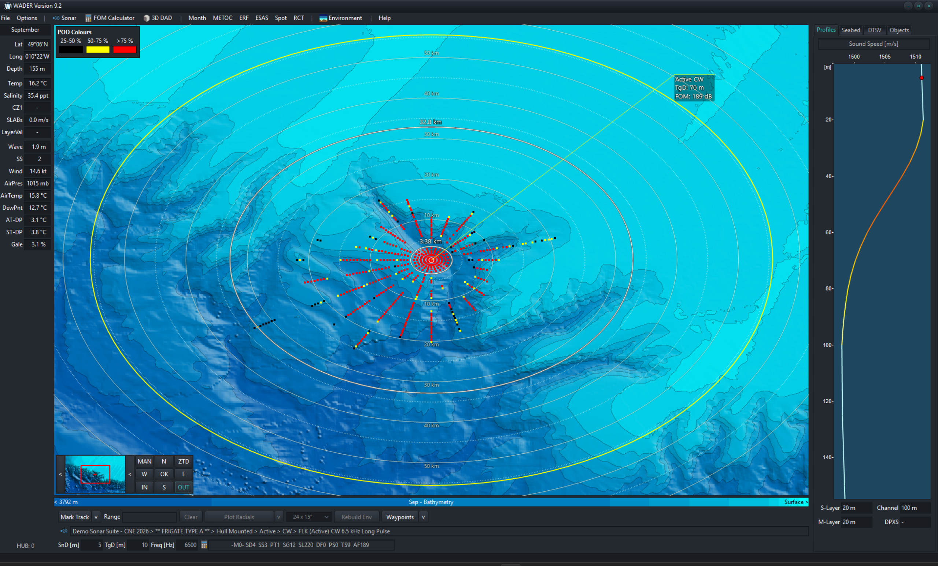Click the black 25-50 % POD swatch
This screenshot has width=938, height=566.
71,49
